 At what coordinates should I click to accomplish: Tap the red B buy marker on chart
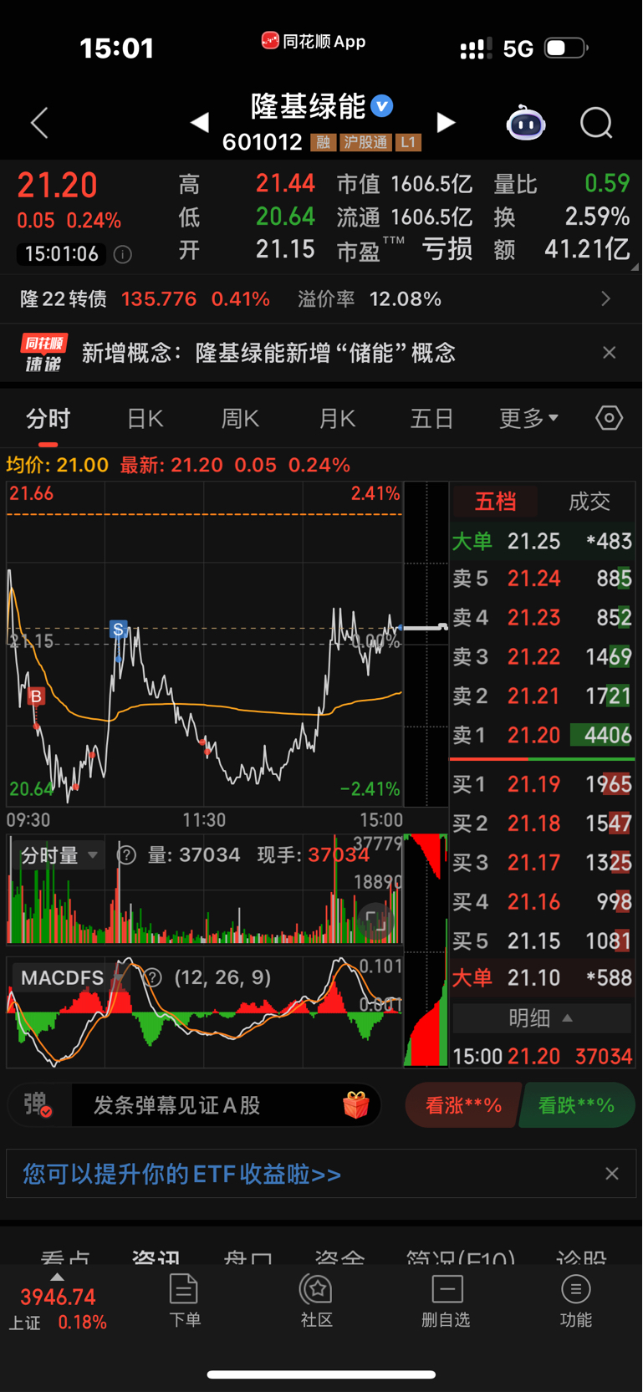35,696
